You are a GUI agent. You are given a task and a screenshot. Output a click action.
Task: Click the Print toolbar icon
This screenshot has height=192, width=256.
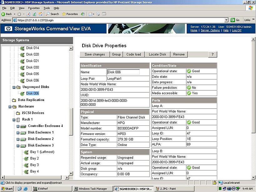98,14
